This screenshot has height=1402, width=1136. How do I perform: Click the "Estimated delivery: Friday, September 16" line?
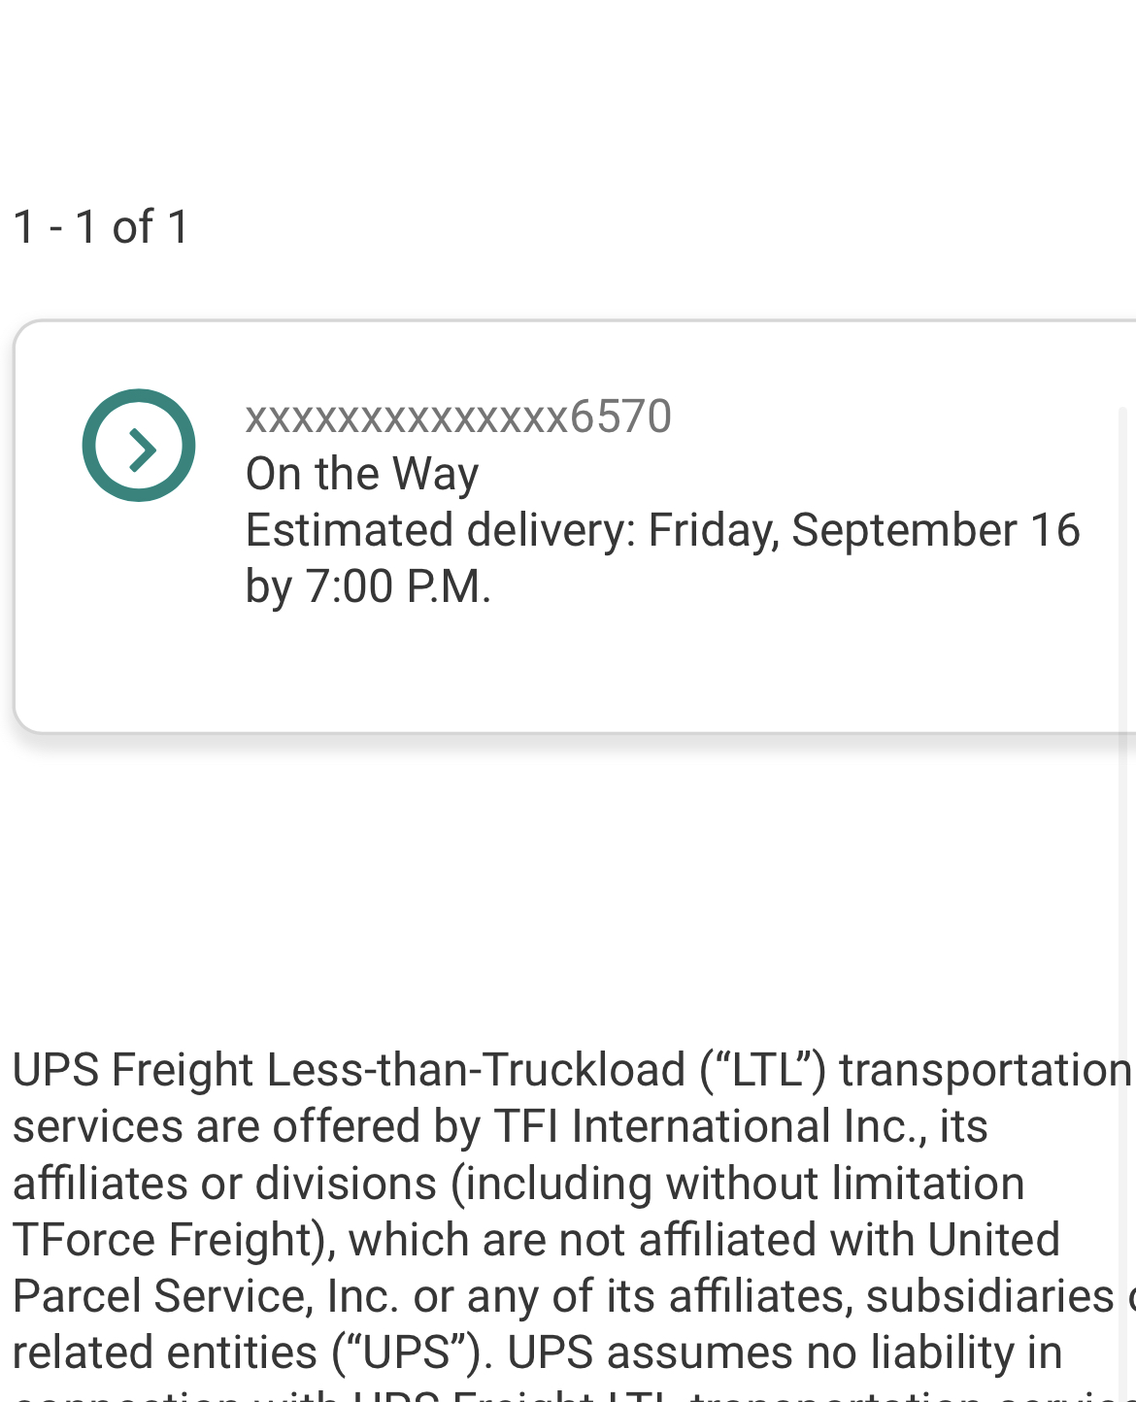[x=662, y=530]
